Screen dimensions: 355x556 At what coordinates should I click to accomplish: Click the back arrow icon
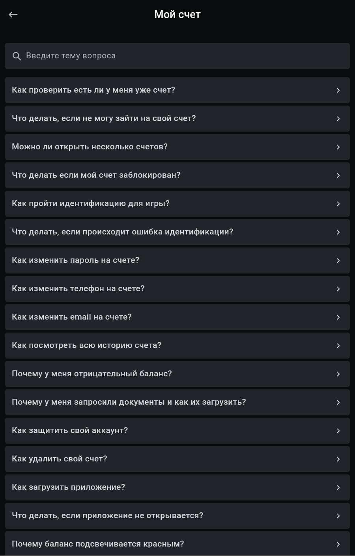click(13, 15)
